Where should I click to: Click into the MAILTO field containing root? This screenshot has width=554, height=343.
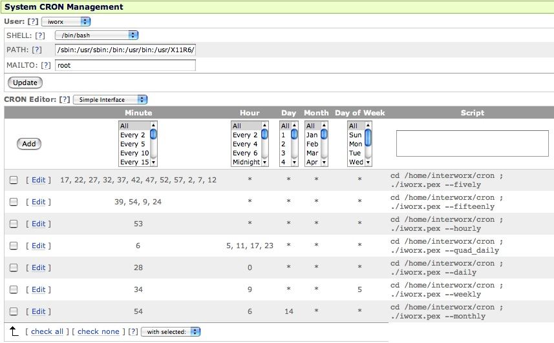point(125,65)
